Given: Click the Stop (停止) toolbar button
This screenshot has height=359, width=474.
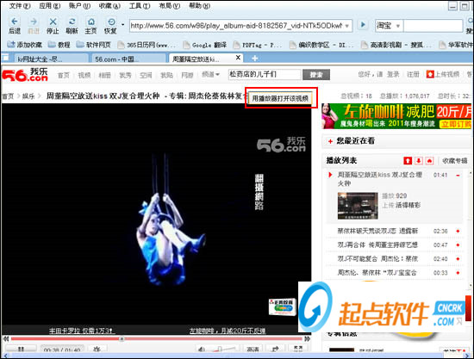Looking at the screenshot, I should point(53,25).
